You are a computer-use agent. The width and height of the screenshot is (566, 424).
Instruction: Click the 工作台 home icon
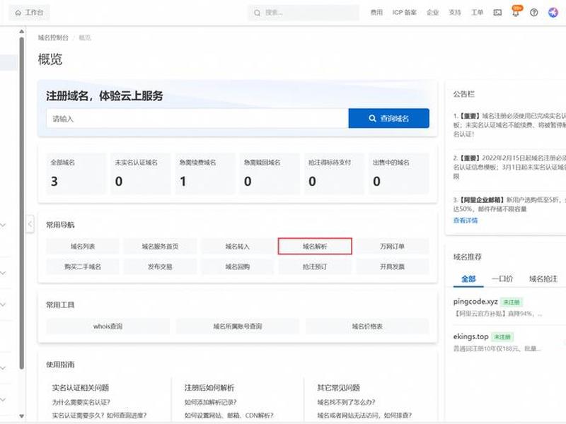pyautogui.click(x=18, y=13)
